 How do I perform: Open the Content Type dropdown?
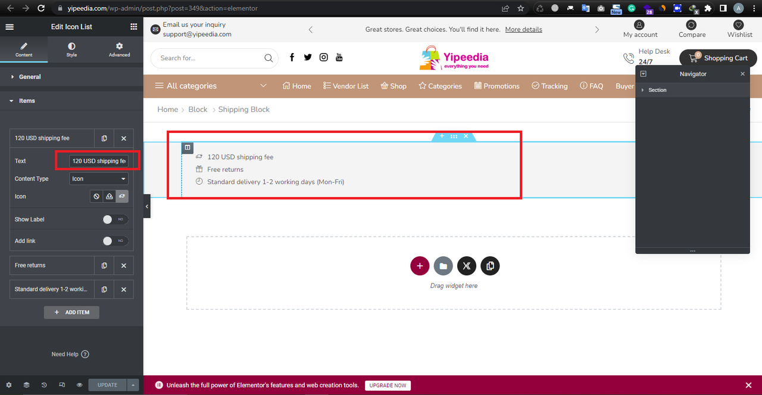99,179
